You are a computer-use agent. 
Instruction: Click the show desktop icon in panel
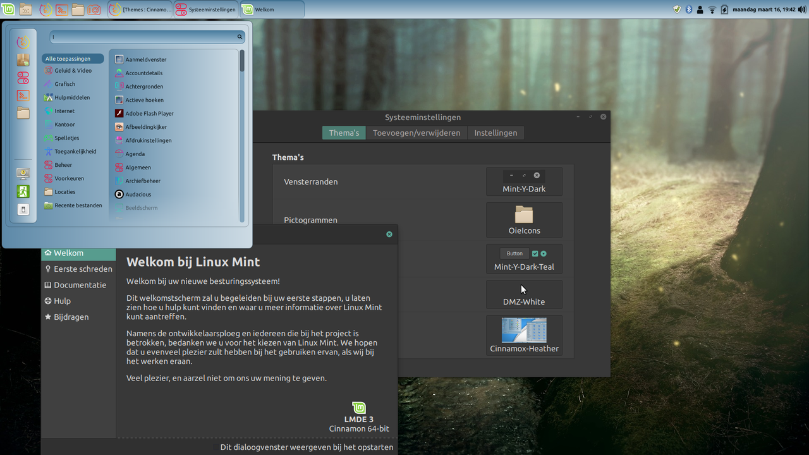click(x=26, y=9)
